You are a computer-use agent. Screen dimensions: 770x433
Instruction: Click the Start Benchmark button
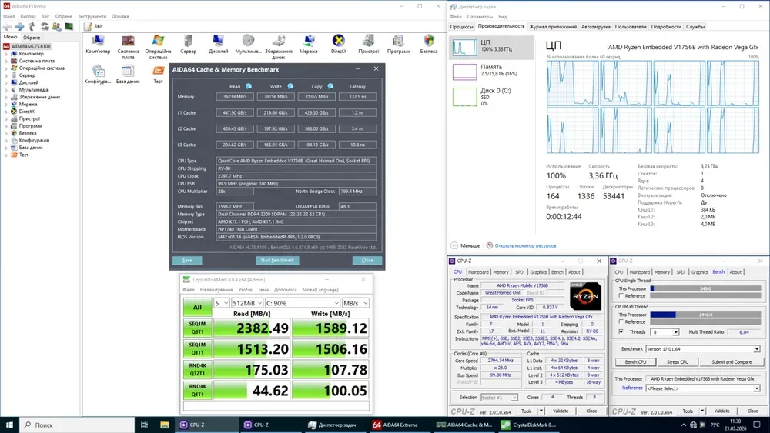pyautogui.click(x=276, y=260)
